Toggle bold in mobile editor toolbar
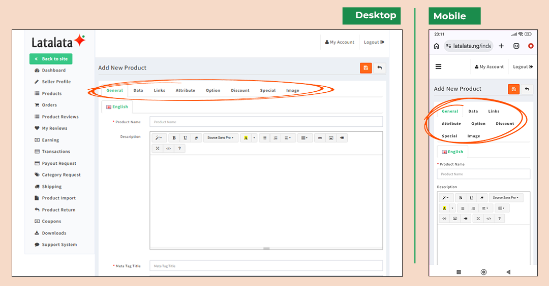549x286 pixels. 461,198
